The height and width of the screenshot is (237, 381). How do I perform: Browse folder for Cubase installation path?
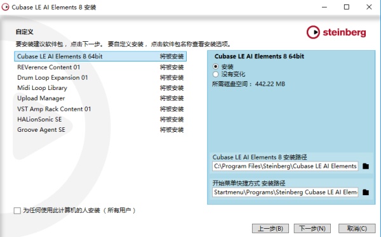click(366, 166)
